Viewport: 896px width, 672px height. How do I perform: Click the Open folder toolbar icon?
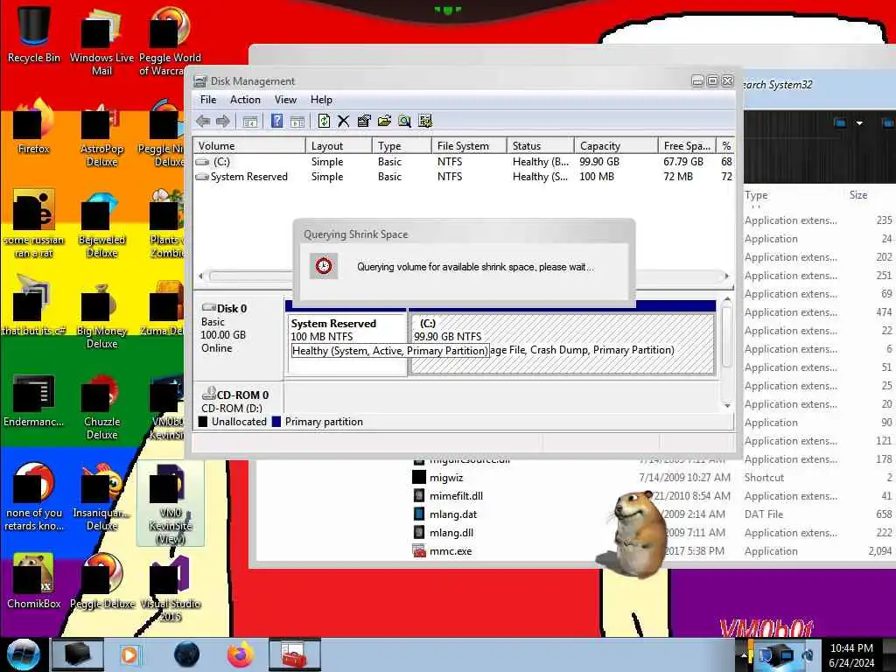[384, 121]
